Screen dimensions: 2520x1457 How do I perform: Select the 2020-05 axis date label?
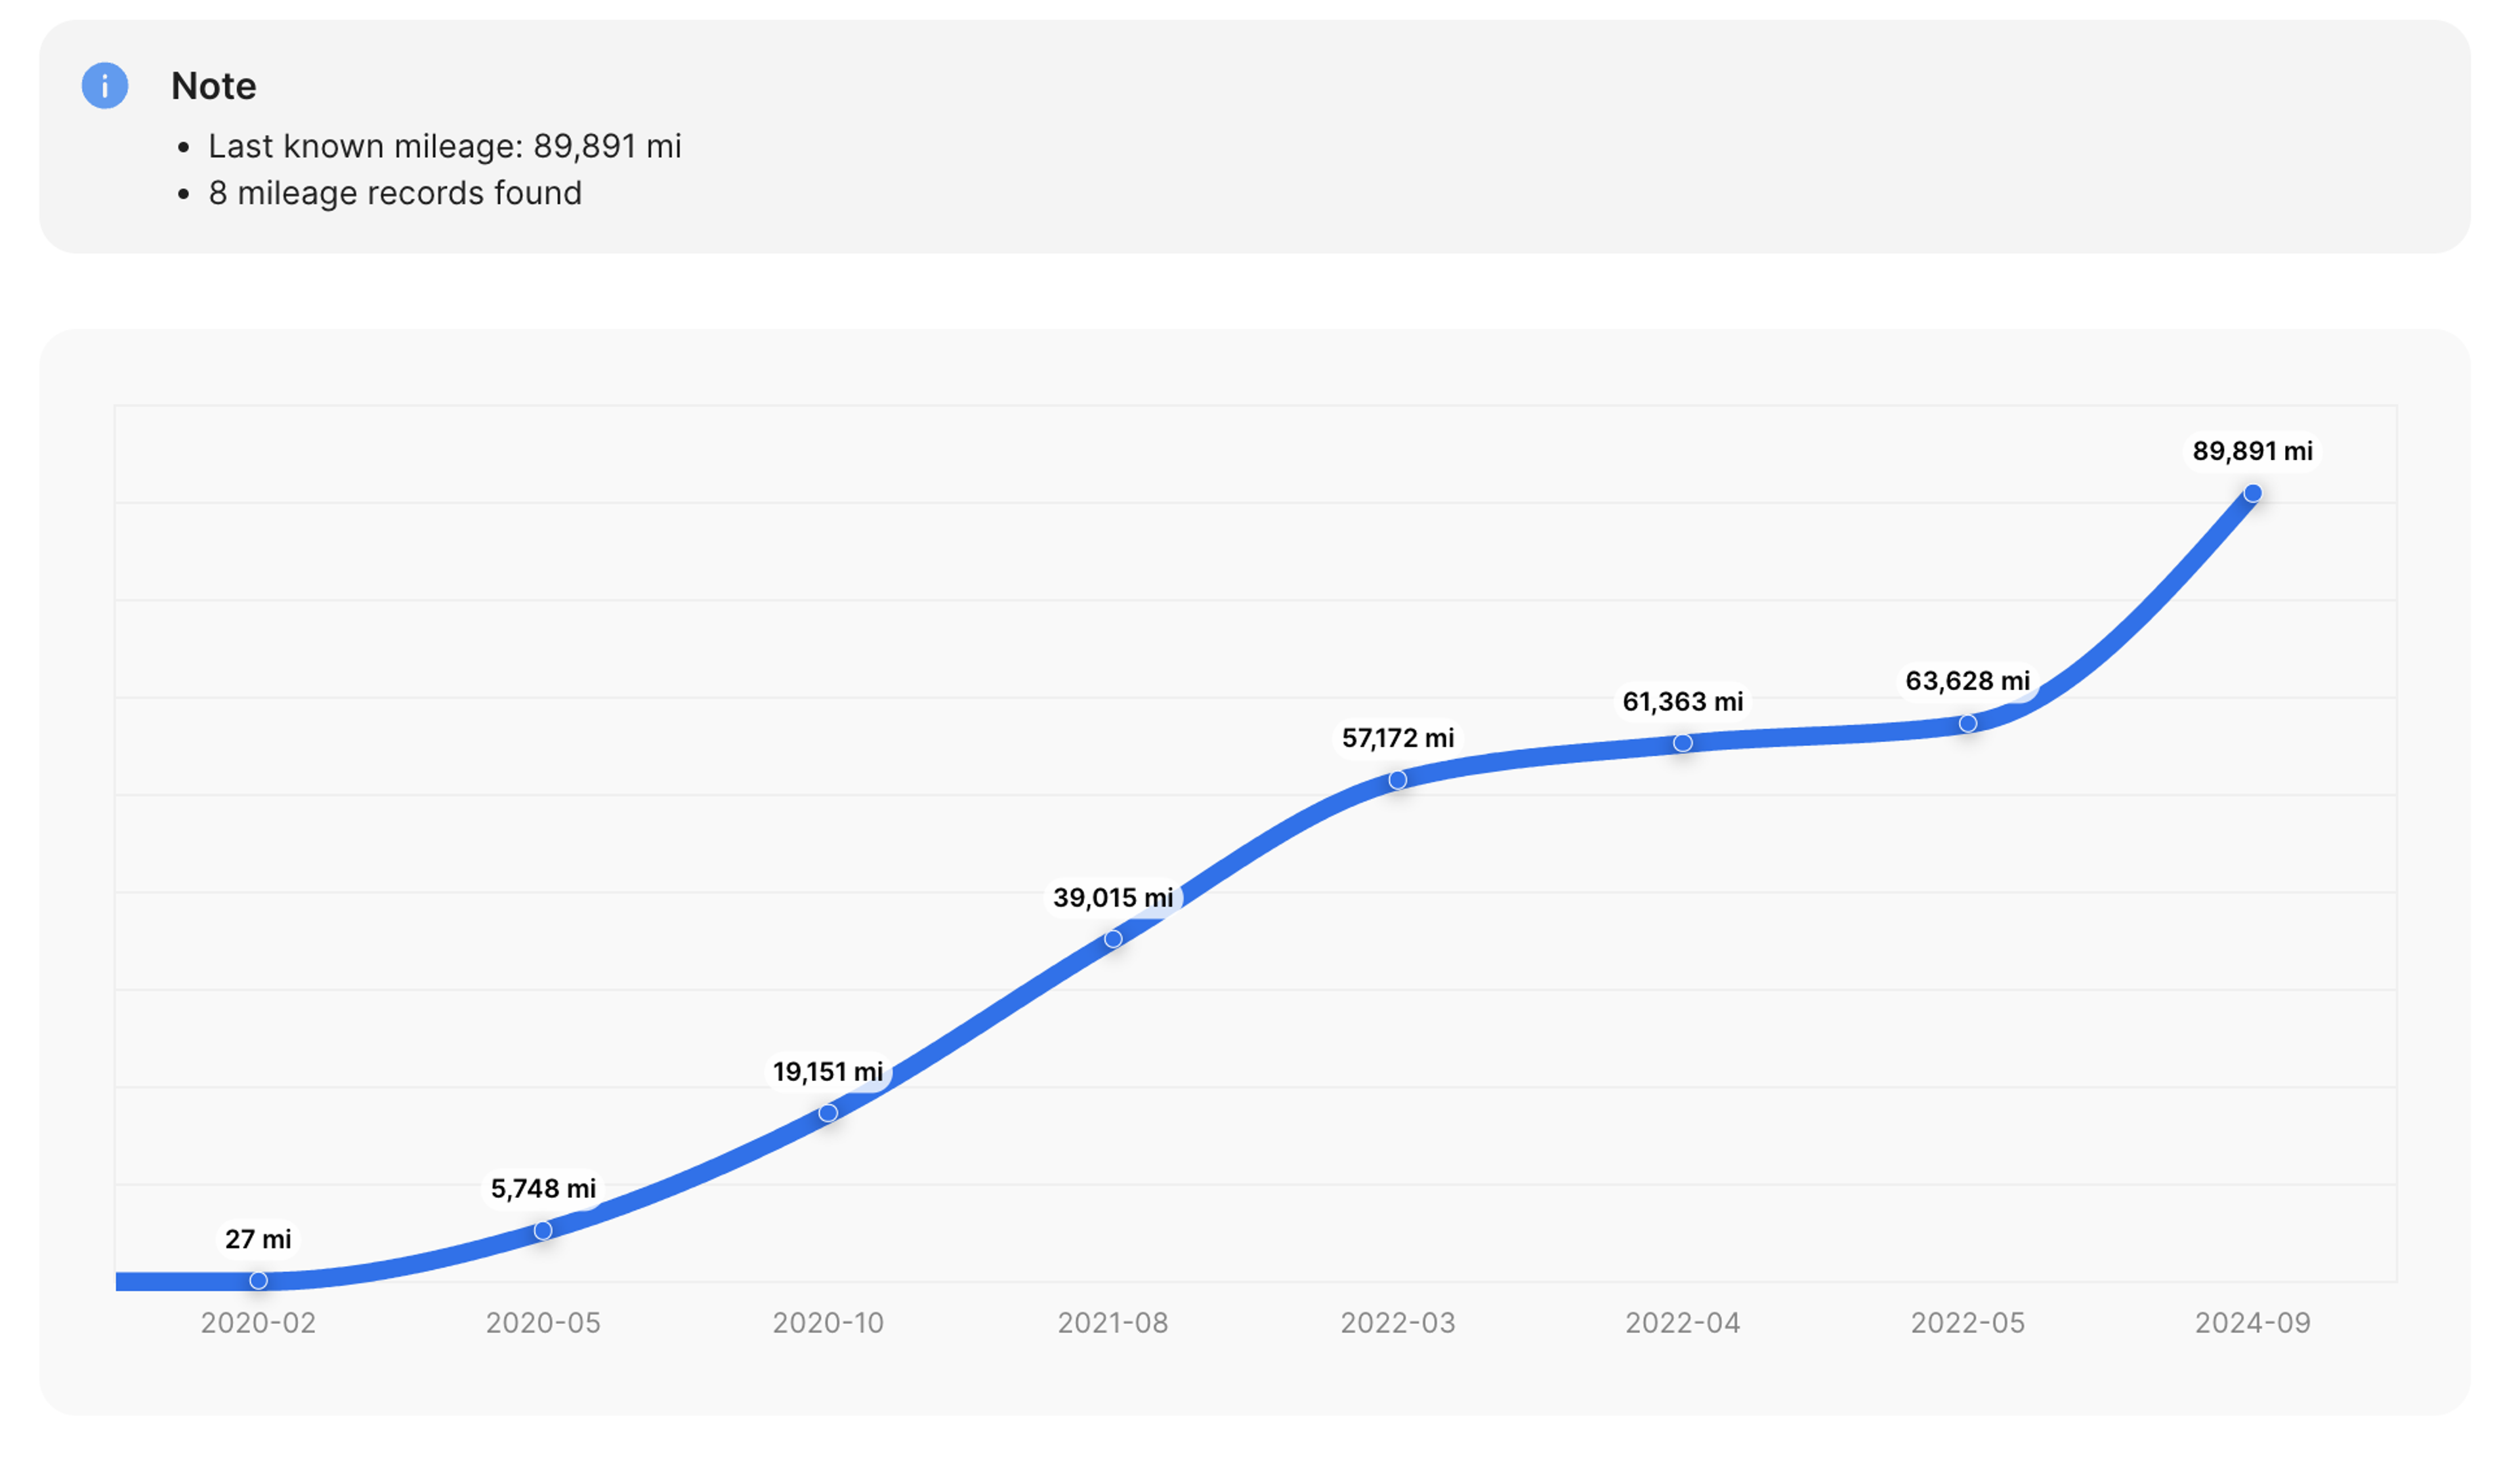pos(543,1322)
